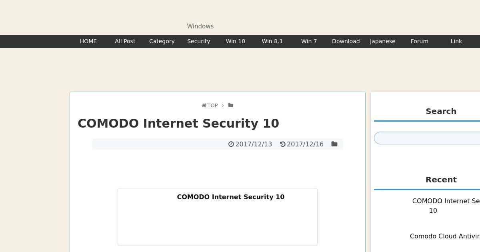480x252 pixels.
Task: Click the folder icon in breadcrumb
Action: coord(231,105)
